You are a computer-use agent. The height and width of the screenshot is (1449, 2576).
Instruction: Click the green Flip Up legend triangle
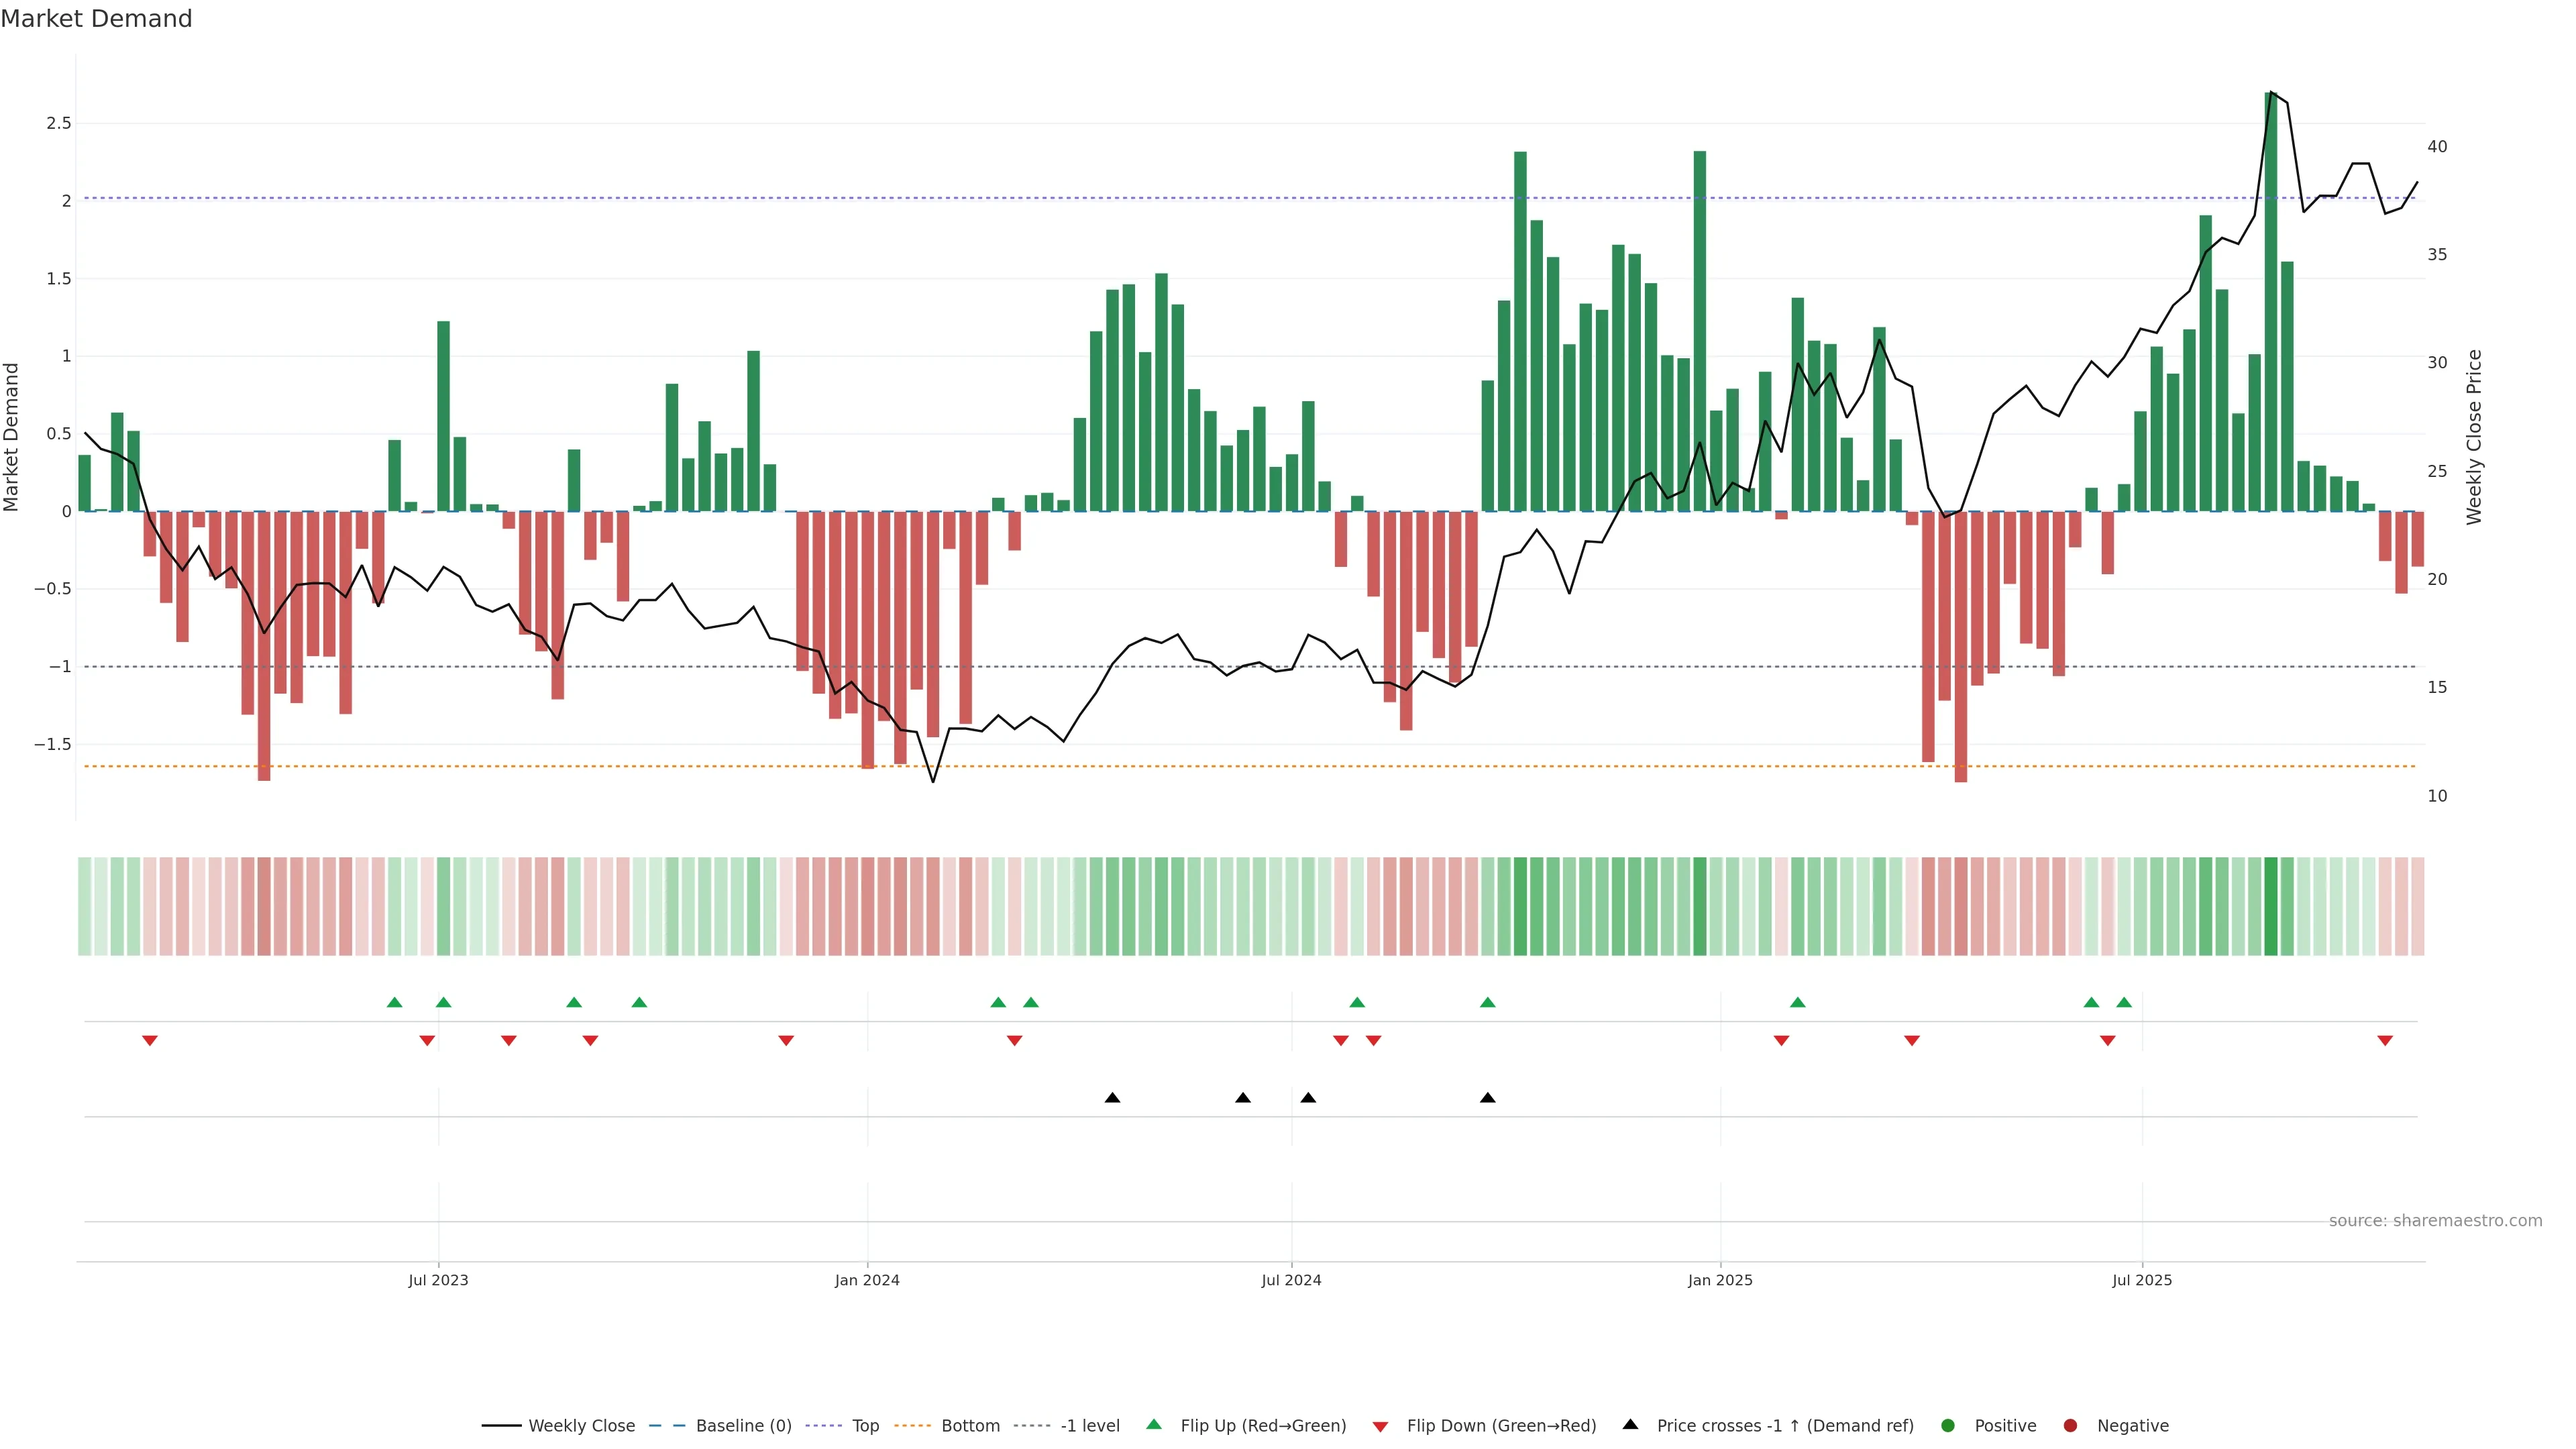(1154, 1424)
